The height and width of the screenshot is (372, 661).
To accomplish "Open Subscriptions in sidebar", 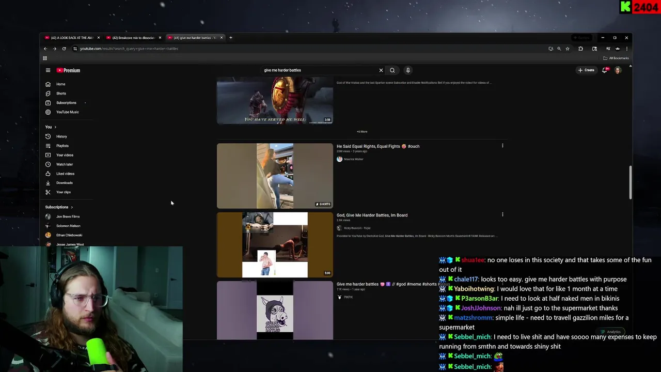I will tap(67, 103).
